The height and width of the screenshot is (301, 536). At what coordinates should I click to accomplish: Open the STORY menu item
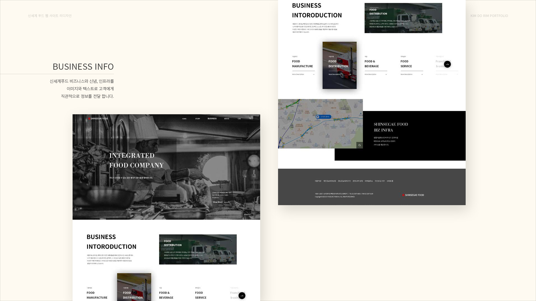(198, 119)
